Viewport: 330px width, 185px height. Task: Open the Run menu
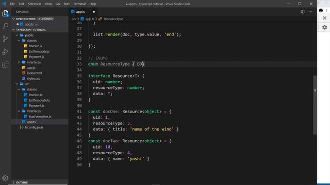(x=67, y=4)
